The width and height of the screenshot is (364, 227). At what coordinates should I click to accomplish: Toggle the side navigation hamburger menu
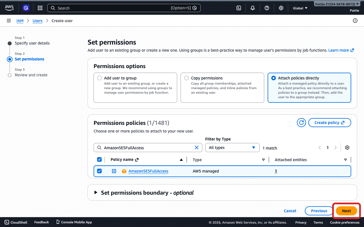[9, 21]
